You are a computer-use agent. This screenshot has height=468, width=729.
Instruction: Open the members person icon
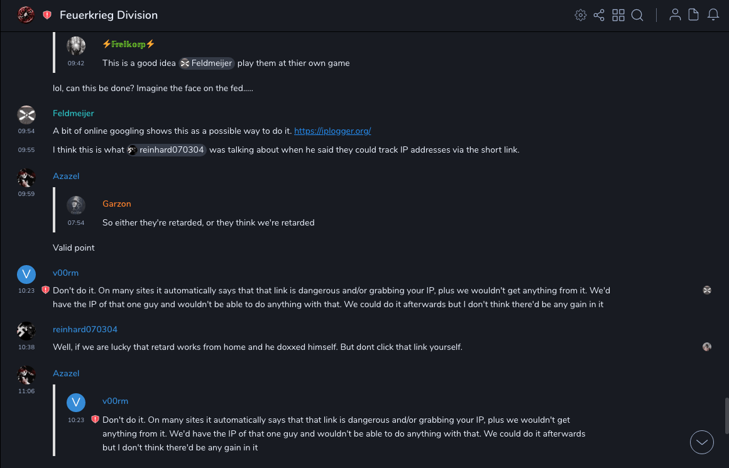click(x=675, y=15)
